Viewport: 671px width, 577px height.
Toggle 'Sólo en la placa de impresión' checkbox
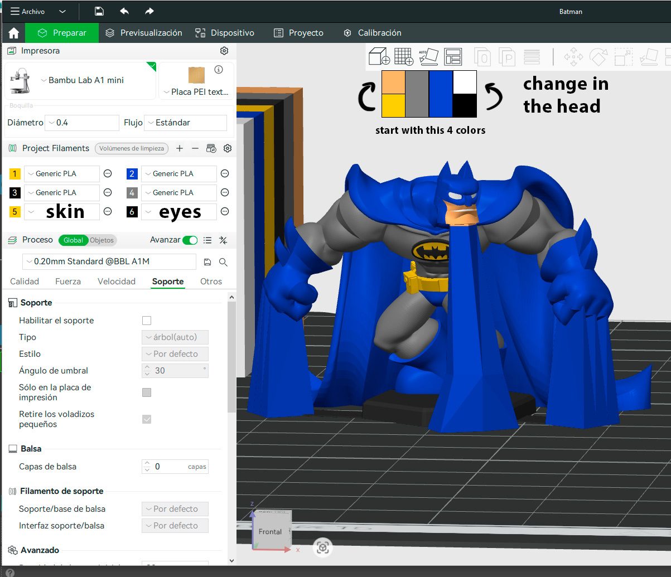147,392
